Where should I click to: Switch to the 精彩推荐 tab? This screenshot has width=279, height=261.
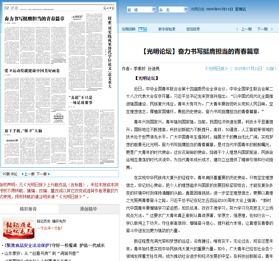click(28, 209)
